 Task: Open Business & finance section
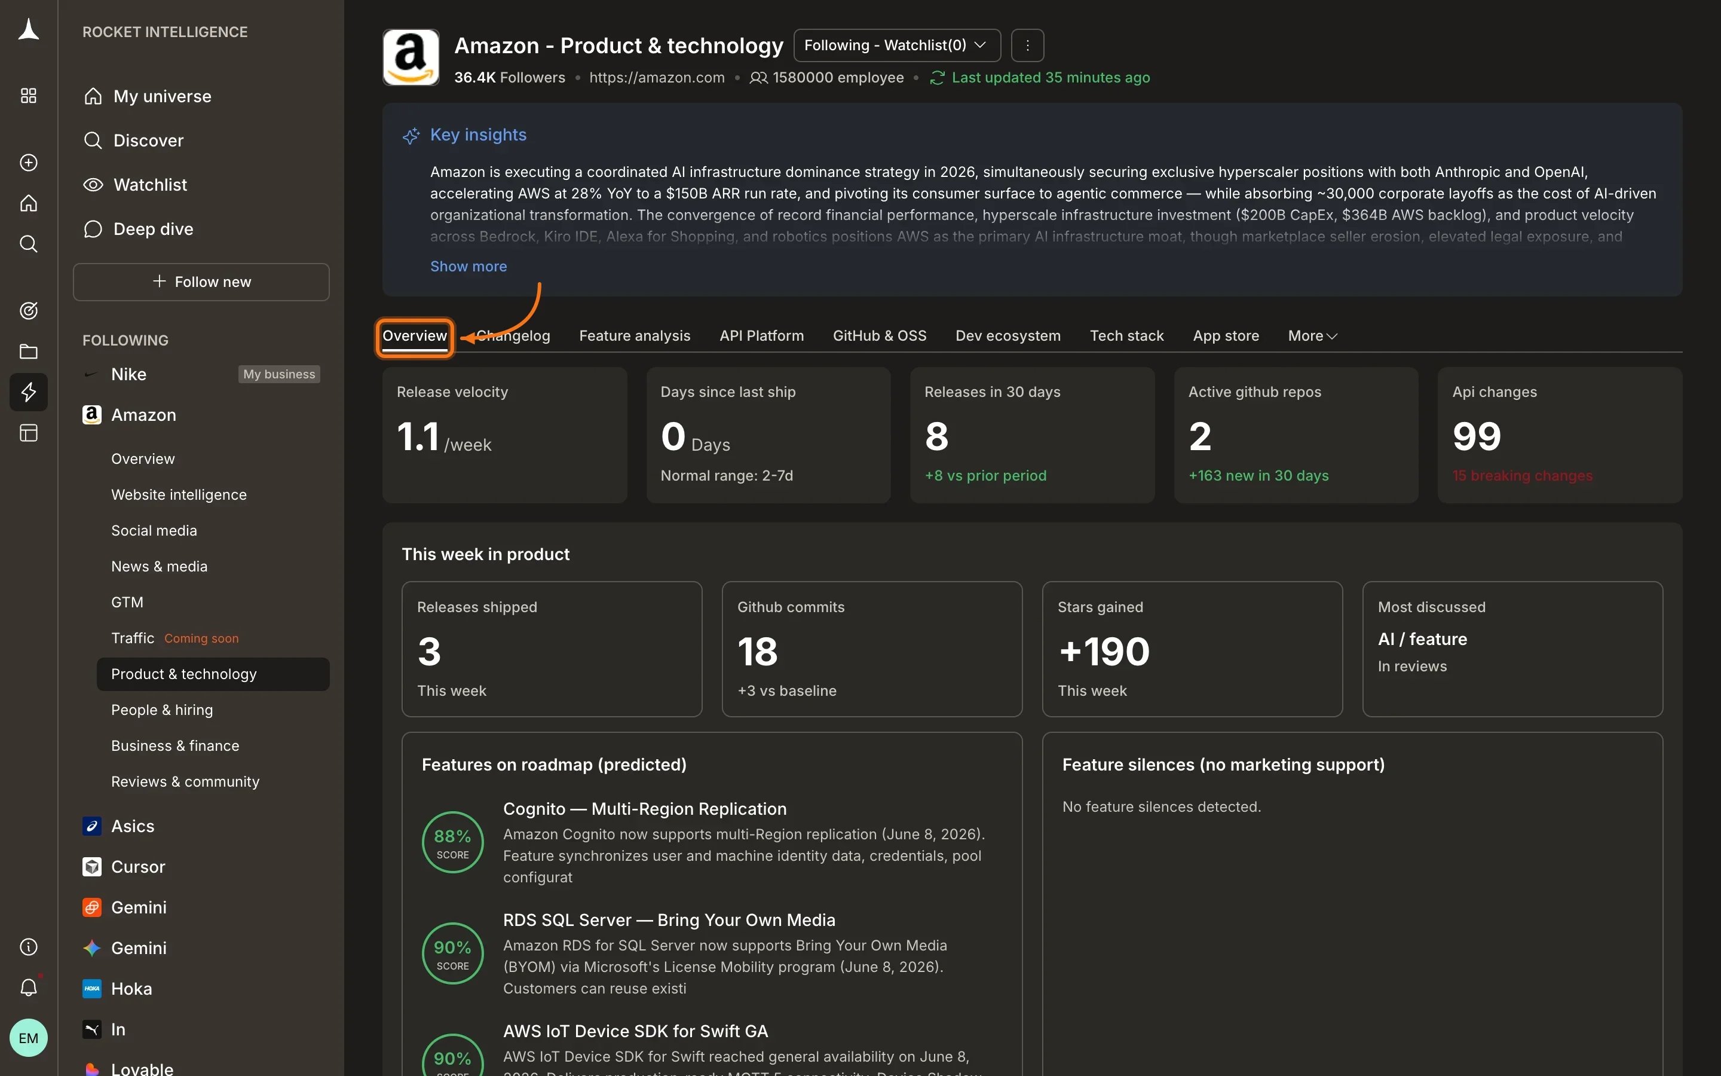[x=175, y=746]
